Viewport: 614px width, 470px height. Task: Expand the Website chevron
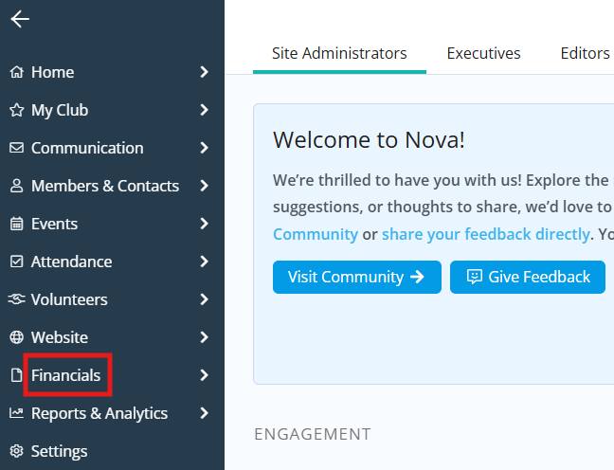point(204,337)
